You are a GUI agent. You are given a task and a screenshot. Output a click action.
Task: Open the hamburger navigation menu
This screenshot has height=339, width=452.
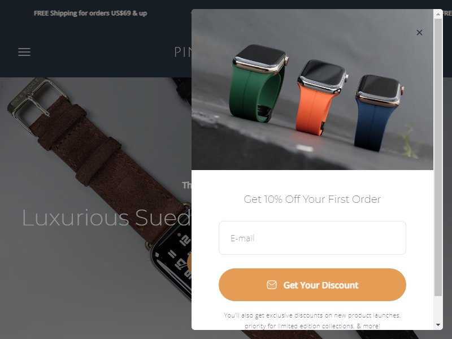coord(24,52)
